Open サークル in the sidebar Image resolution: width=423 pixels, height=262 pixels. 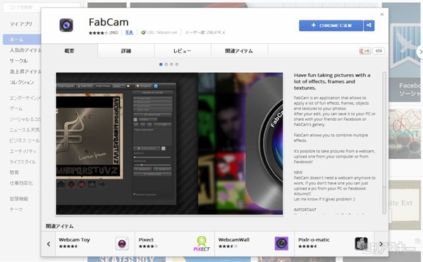tap(18, 61)
